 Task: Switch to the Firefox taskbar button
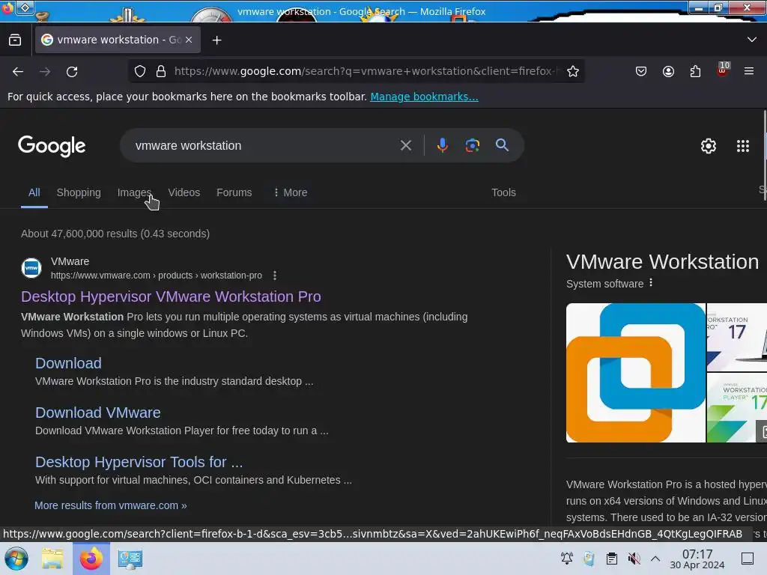[91, 559]
